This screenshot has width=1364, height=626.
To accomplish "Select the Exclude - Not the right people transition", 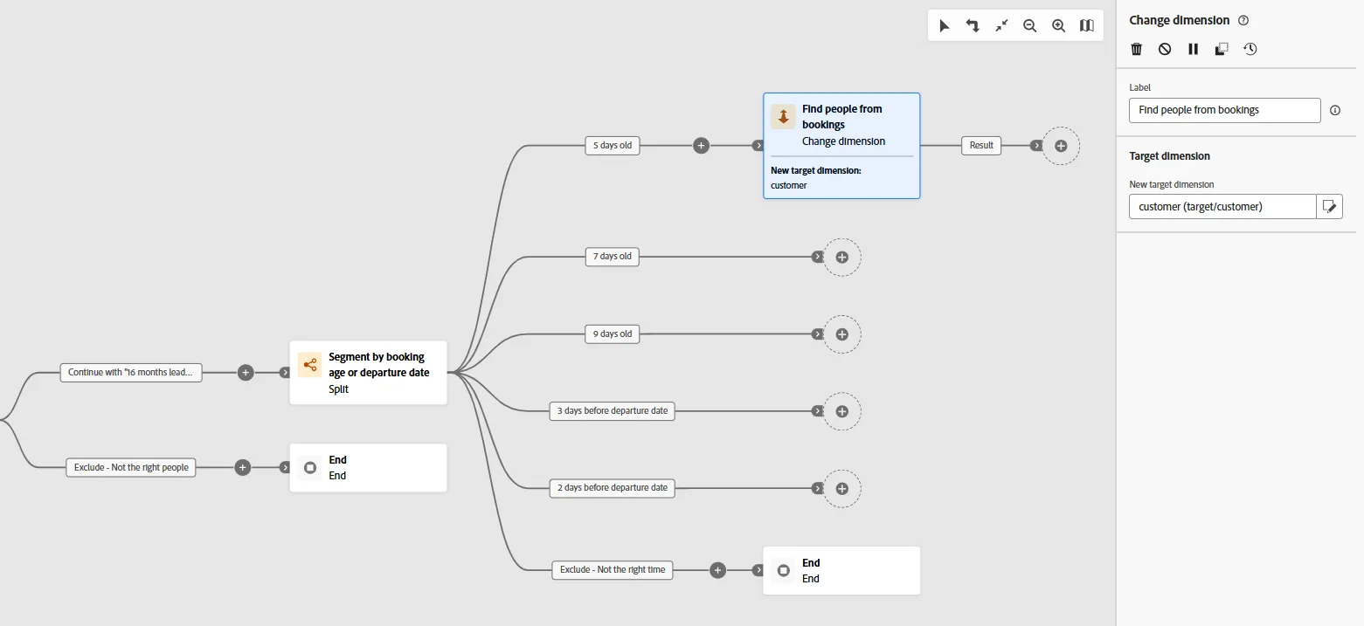I will pos(131,468).
